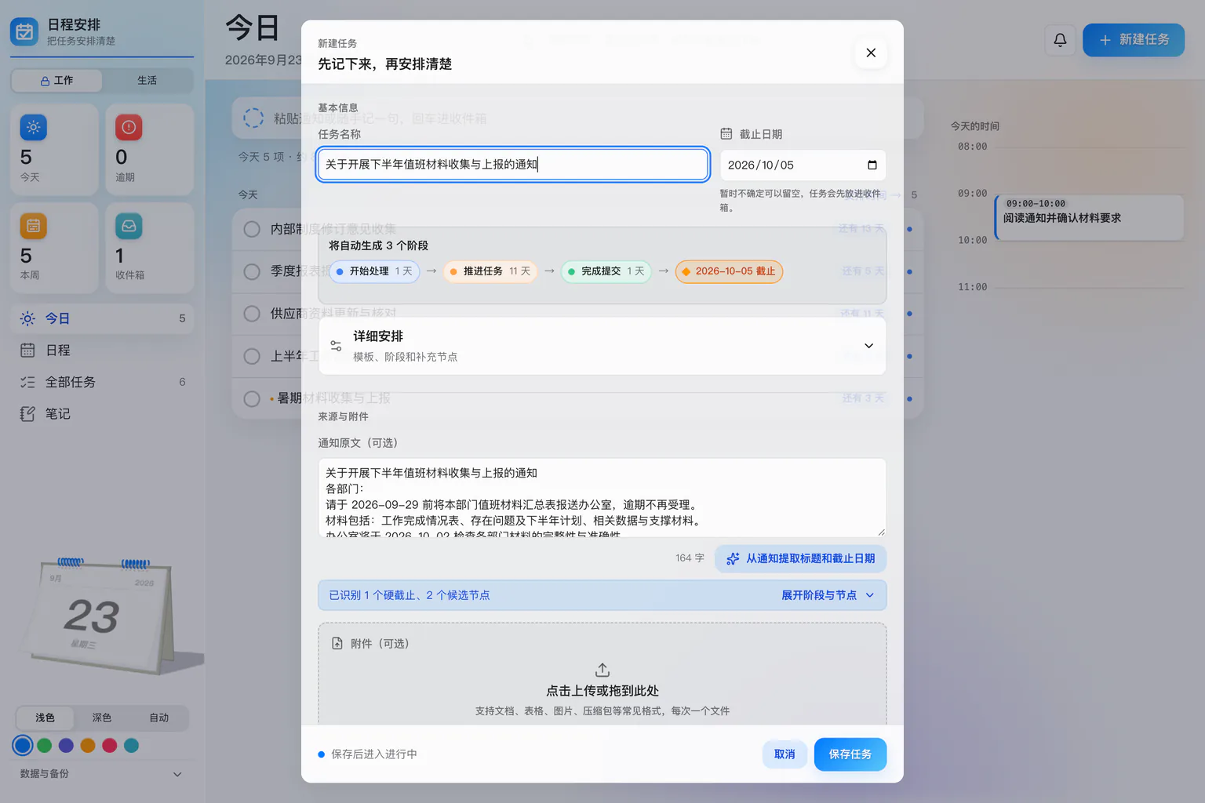Screen dimensions: 1205x803
Task: Click the red overdue alert icon
Action: (x=129, y=127)
